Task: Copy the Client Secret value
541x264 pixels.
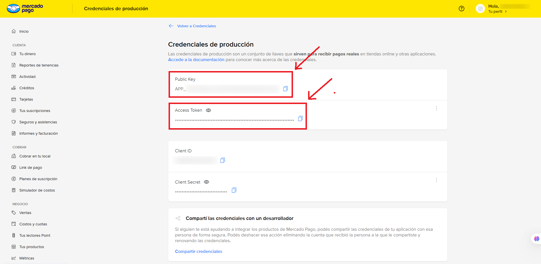Action: tap(234, 190)
